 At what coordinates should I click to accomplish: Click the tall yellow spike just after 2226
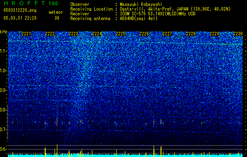click(154, 151)
